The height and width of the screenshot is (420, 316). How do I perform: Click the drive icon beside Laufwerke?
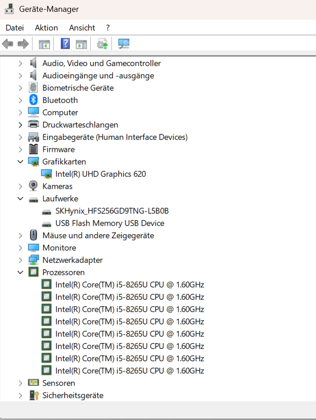33,200
